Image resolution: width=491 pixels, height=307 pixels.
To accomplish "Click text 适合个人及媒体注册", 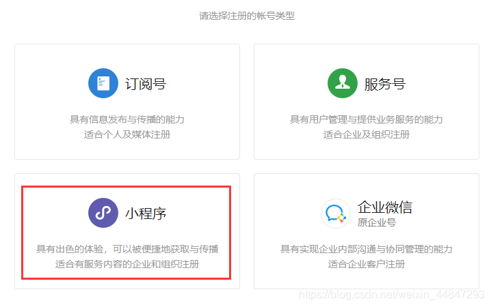I will (127, 134).
